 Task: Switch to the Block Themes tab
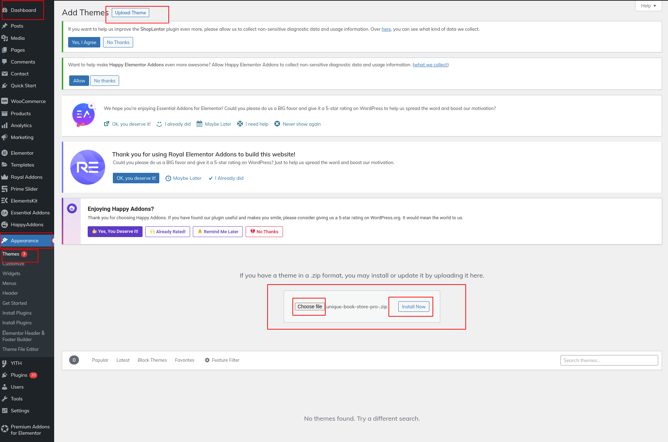click(x=152, y=360)
